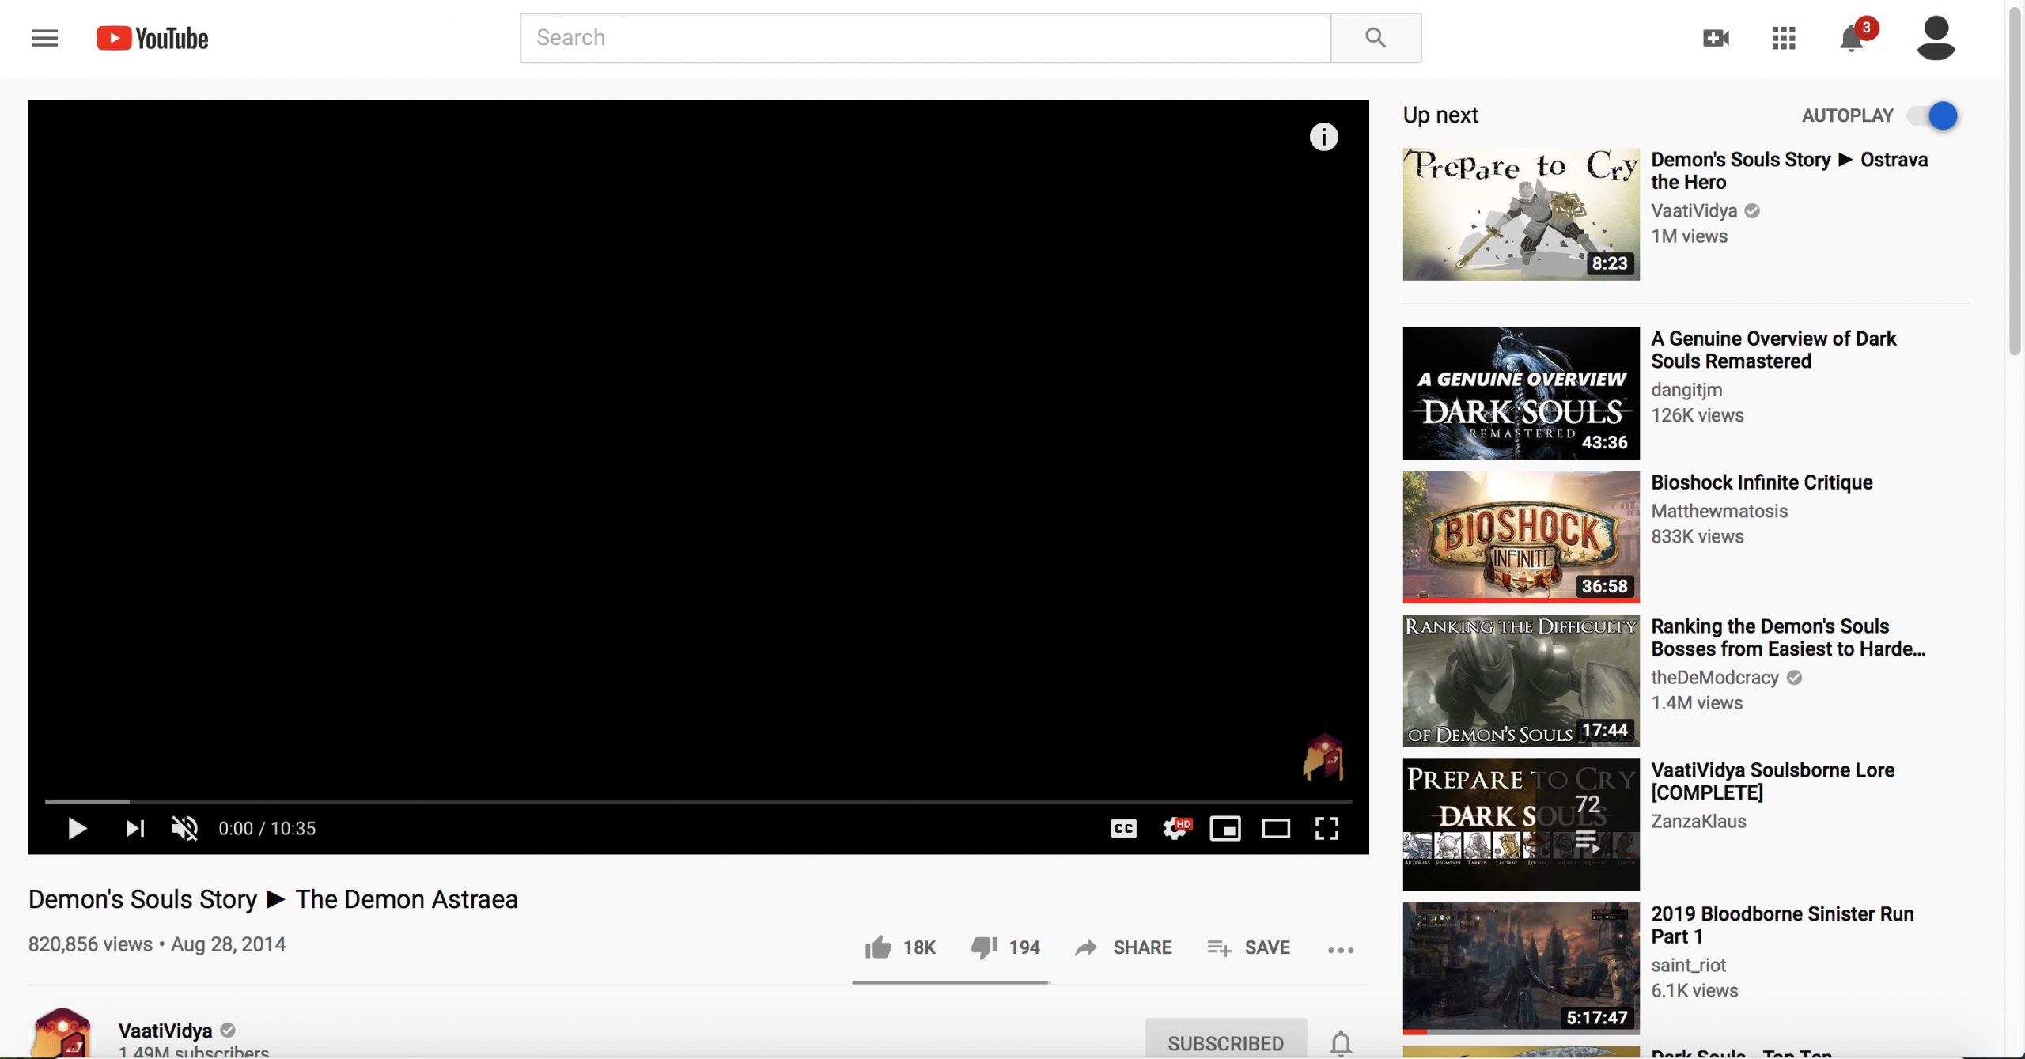
Task: Open the YouTube apps grid
Action: [1783, 38]
